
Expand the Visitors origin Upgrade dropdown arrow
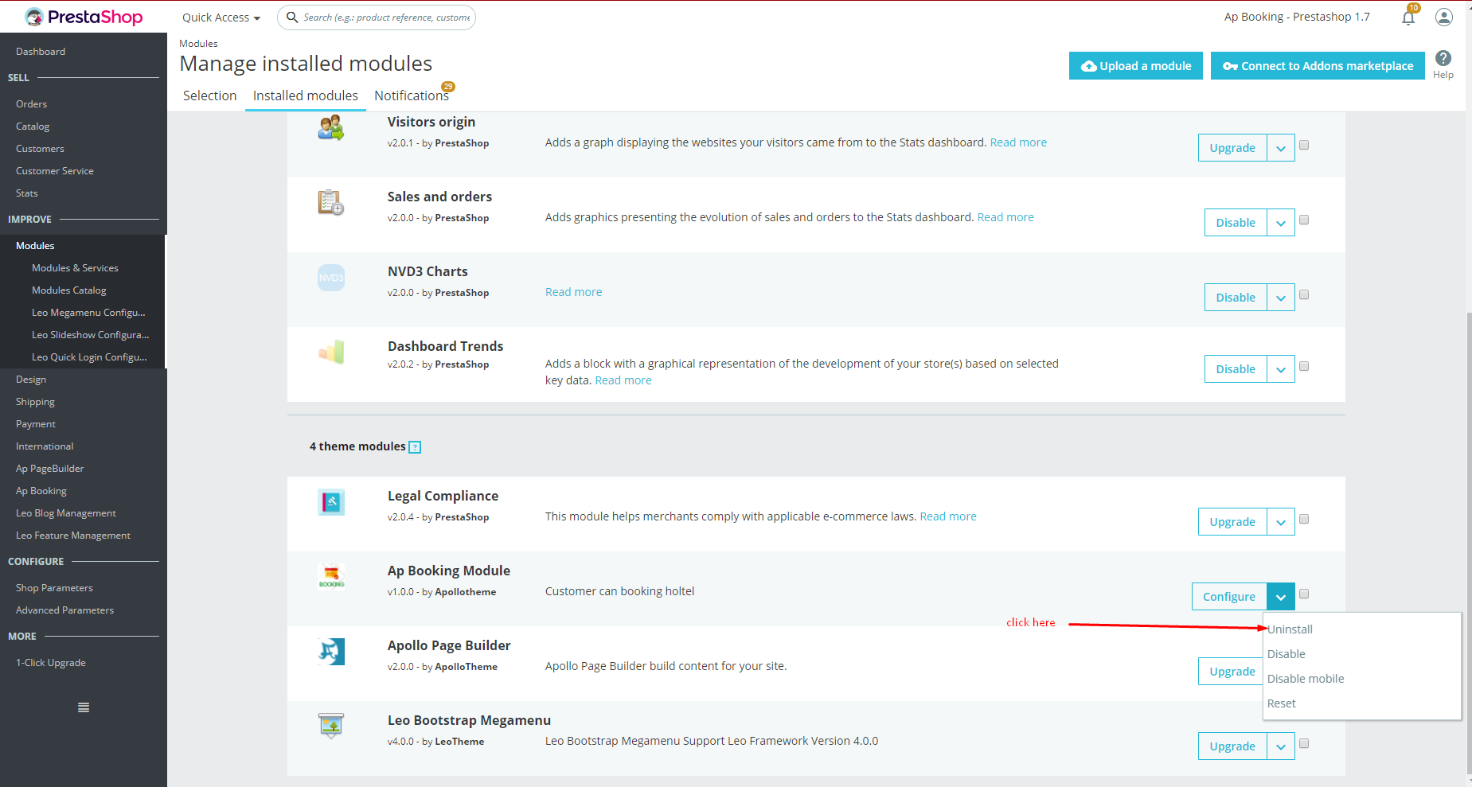click(1281, 148)
